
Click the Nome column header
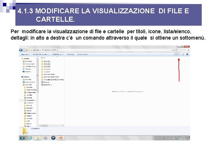(x=43, y=58)
